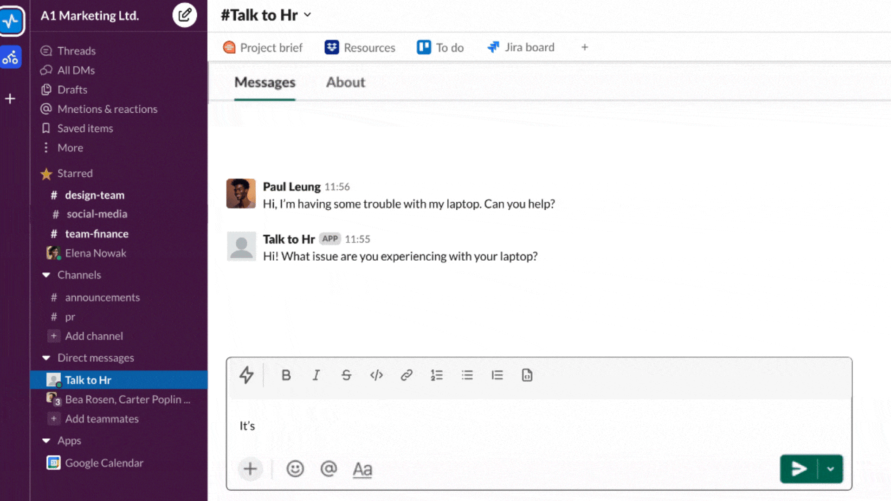The height and width of the screenshot is (501, 891).
Task: Click Add teammates
Action: click(102, 418)
